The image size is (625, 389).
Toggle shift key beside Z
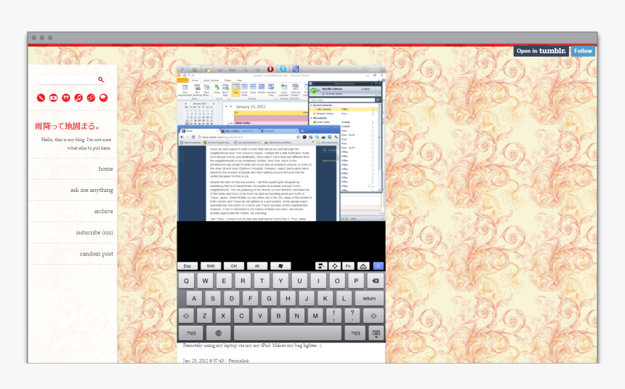[x=186, y=316]
